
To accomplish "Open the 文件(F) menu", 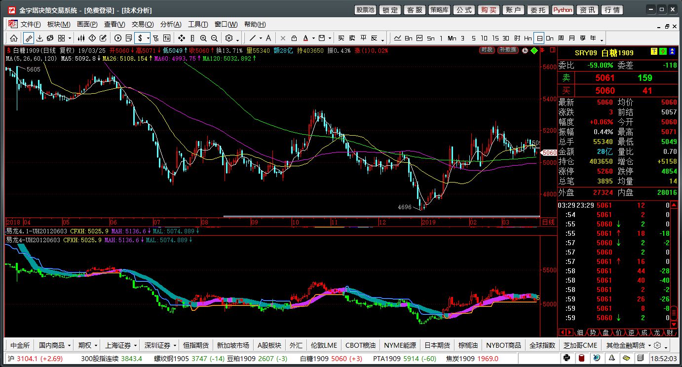I will (30, 24).
